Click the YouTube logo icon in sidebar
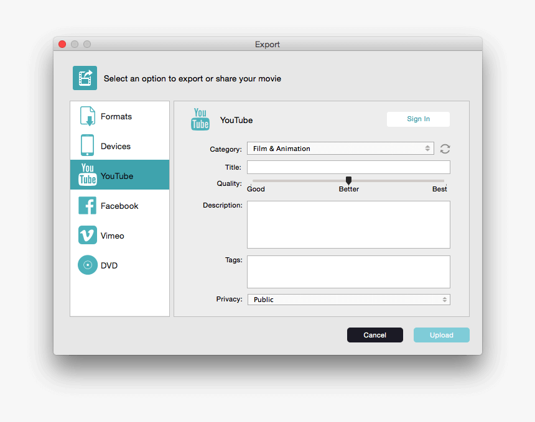535x422 pixels. coord(87,175)
